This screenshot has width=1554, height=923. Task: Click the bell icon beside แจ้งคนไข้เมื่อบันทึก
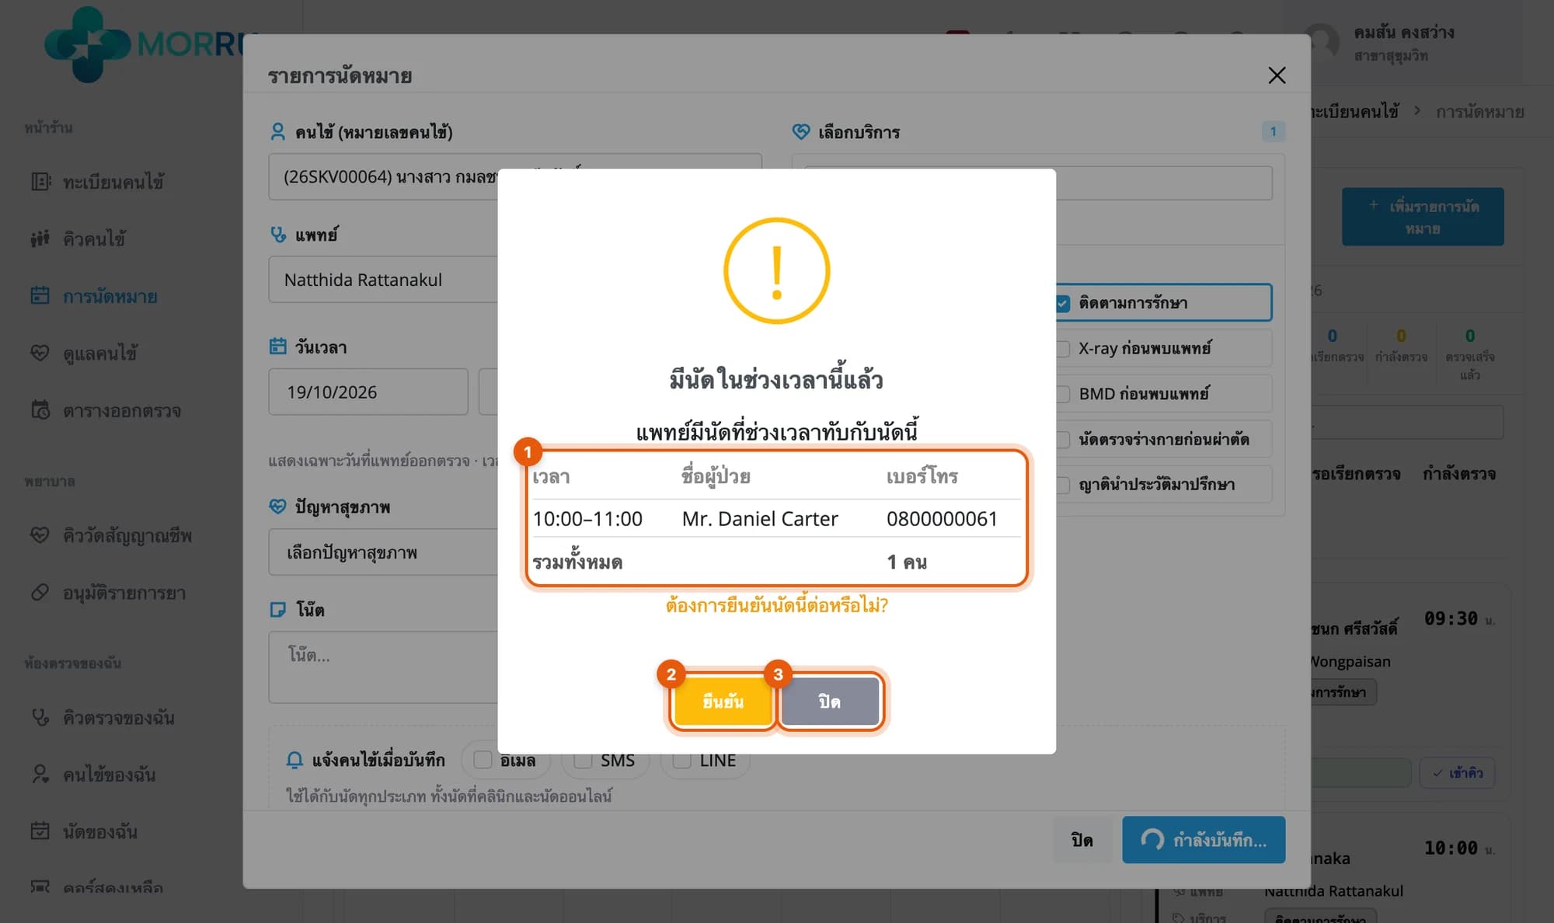pyautogui.click(x=294, y=760)
